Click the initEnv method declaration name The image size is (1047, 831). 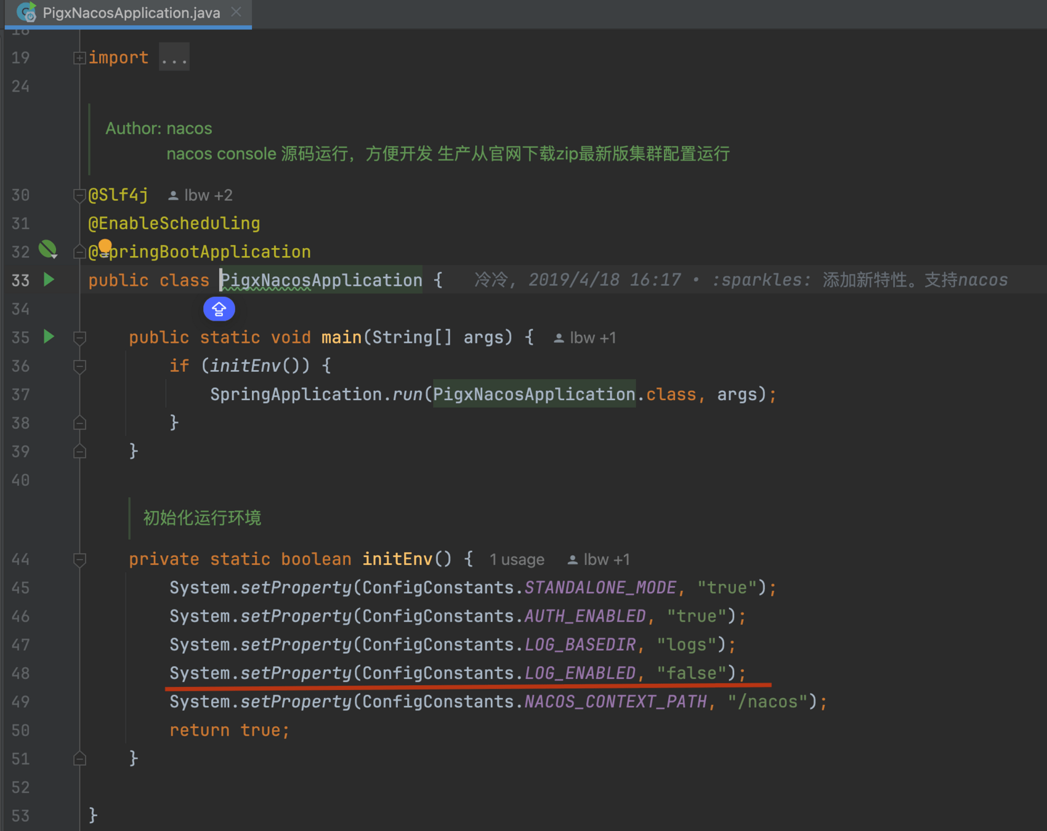[397, 559]
